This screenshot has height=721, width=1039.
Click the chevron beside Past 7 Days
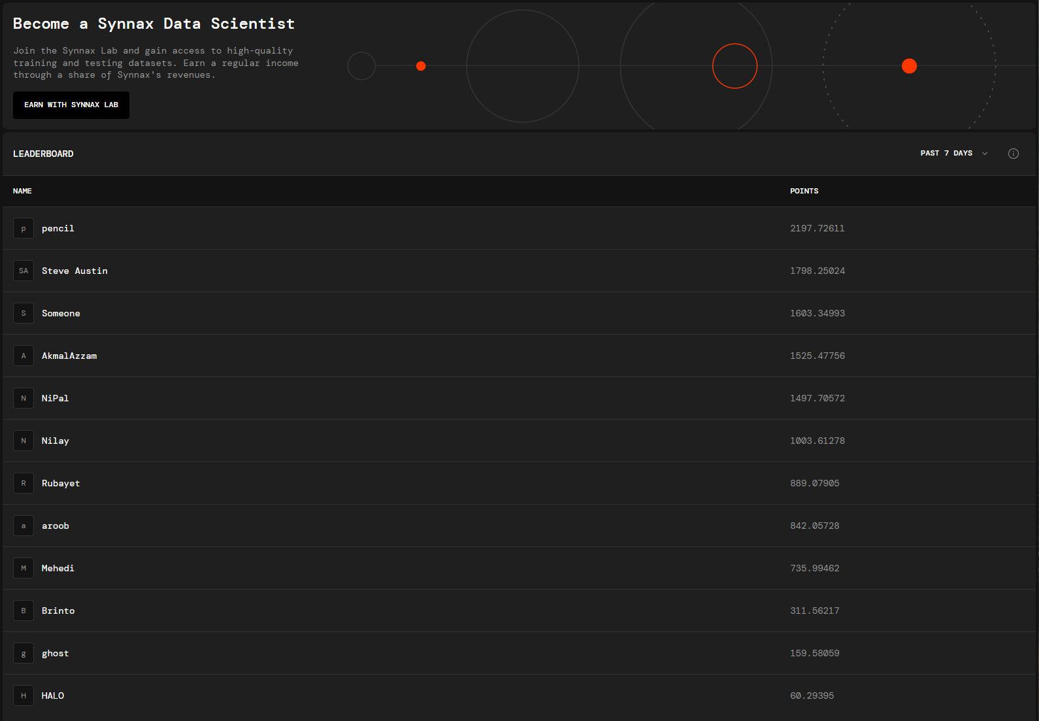coord(985,154)
